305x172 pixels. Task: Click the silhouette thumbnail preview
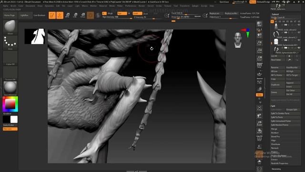(x=35, y=36)
